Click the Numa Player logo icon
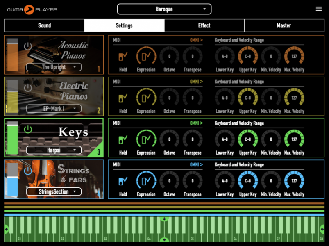Screen dimensions: 329x246 30,9
